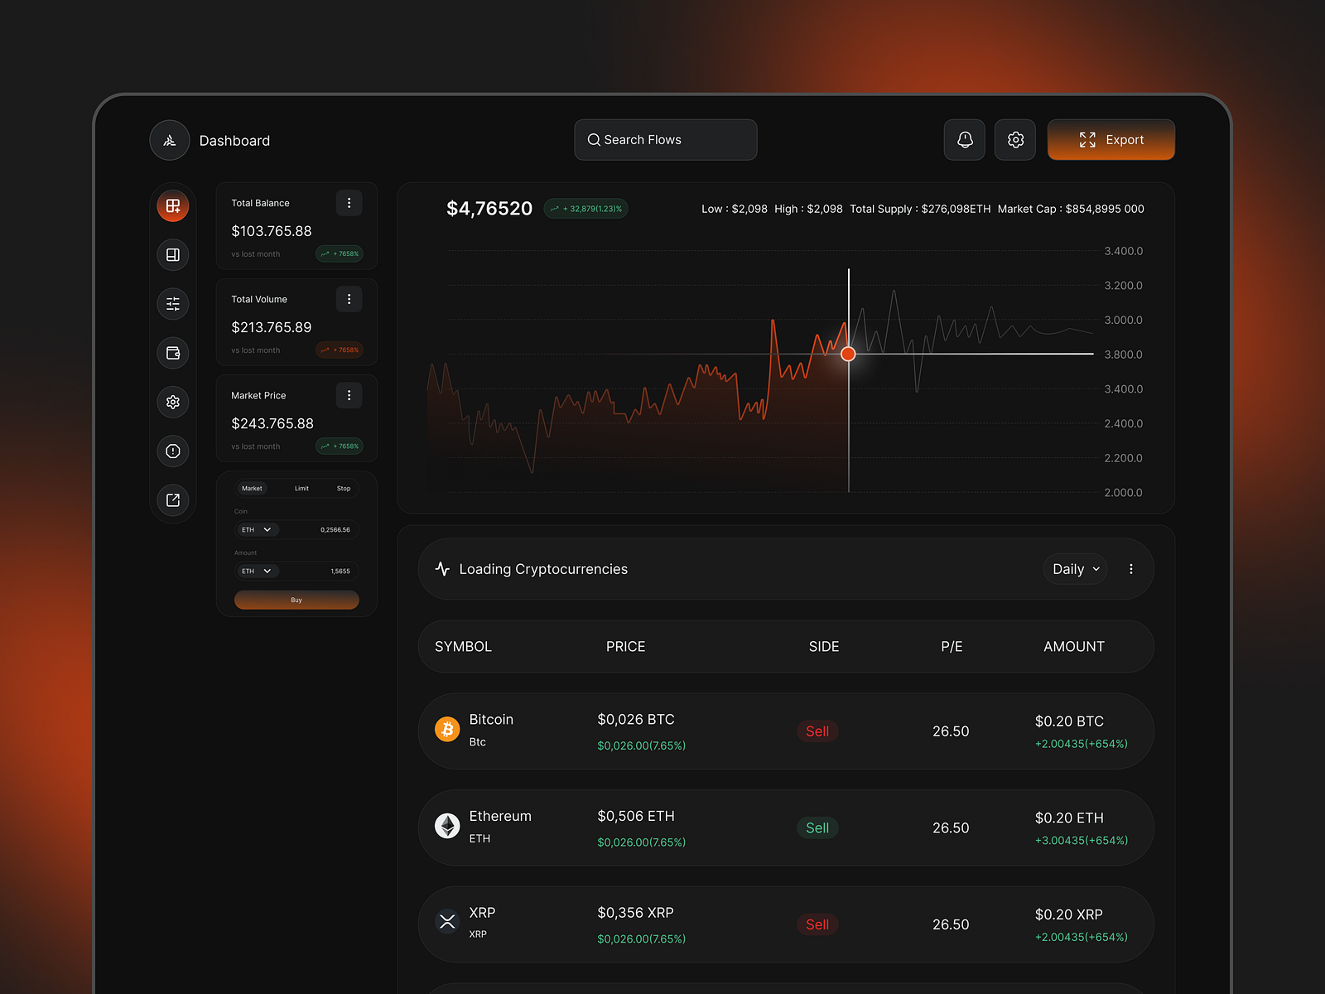The image size is (1325, 994).
Task: Click the $0,356 XRP price
Action: point(636,912)
